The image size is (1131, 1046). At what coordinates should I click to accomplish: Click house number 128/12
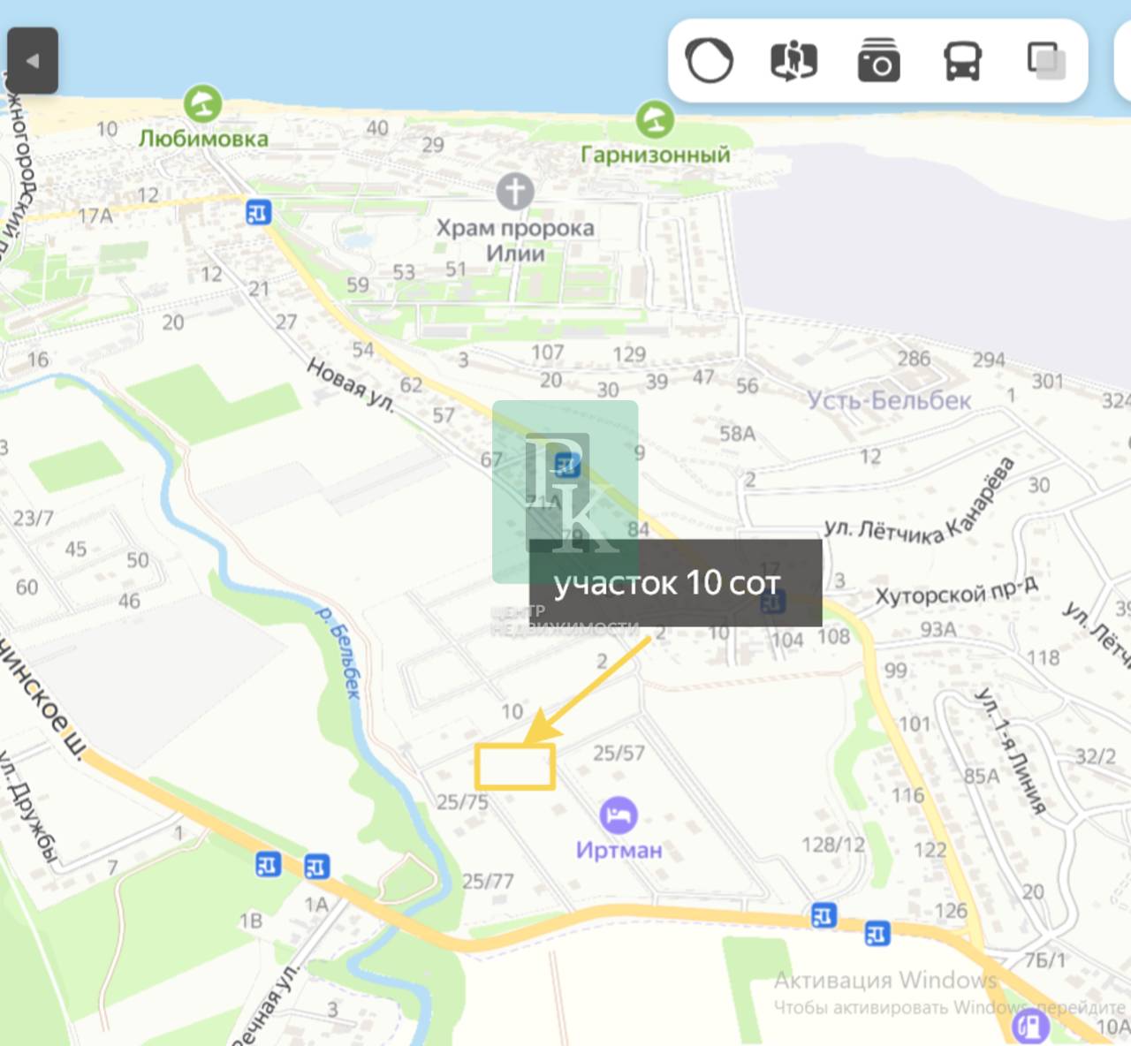tap(833, 845)
